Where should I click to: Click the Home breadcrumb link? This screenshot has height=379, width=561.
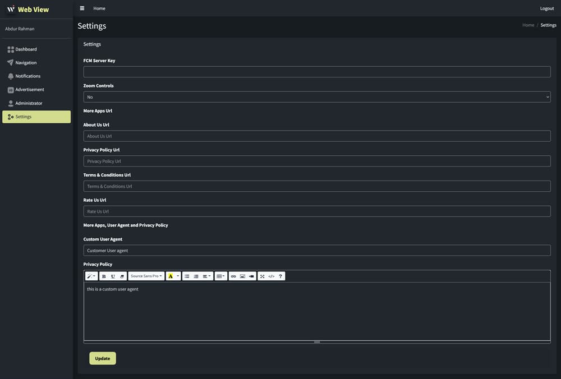point(528,25)
